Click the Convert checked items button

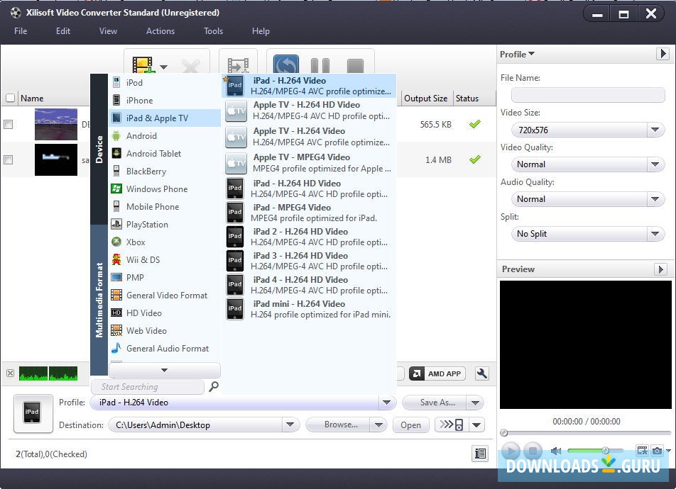point(286,64)
